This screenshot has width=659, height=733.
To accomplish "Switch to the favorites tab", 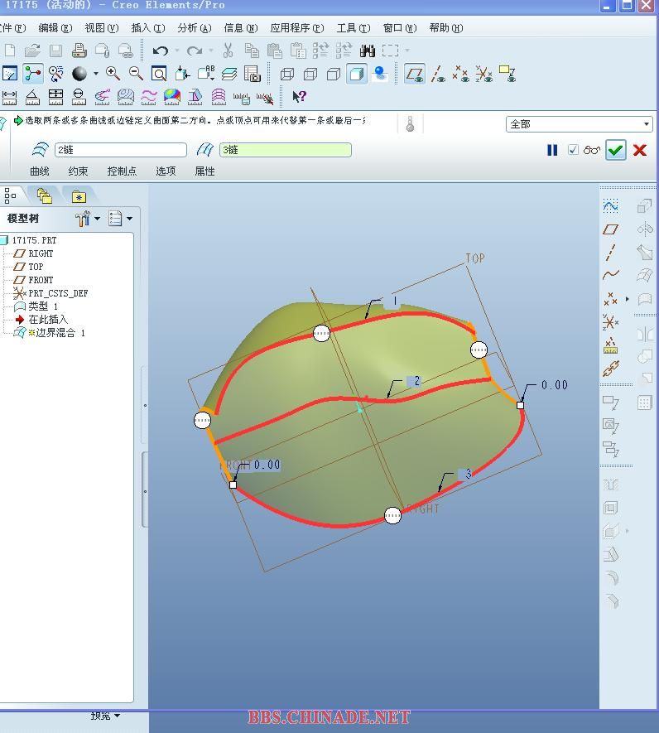I will (79, 196).
